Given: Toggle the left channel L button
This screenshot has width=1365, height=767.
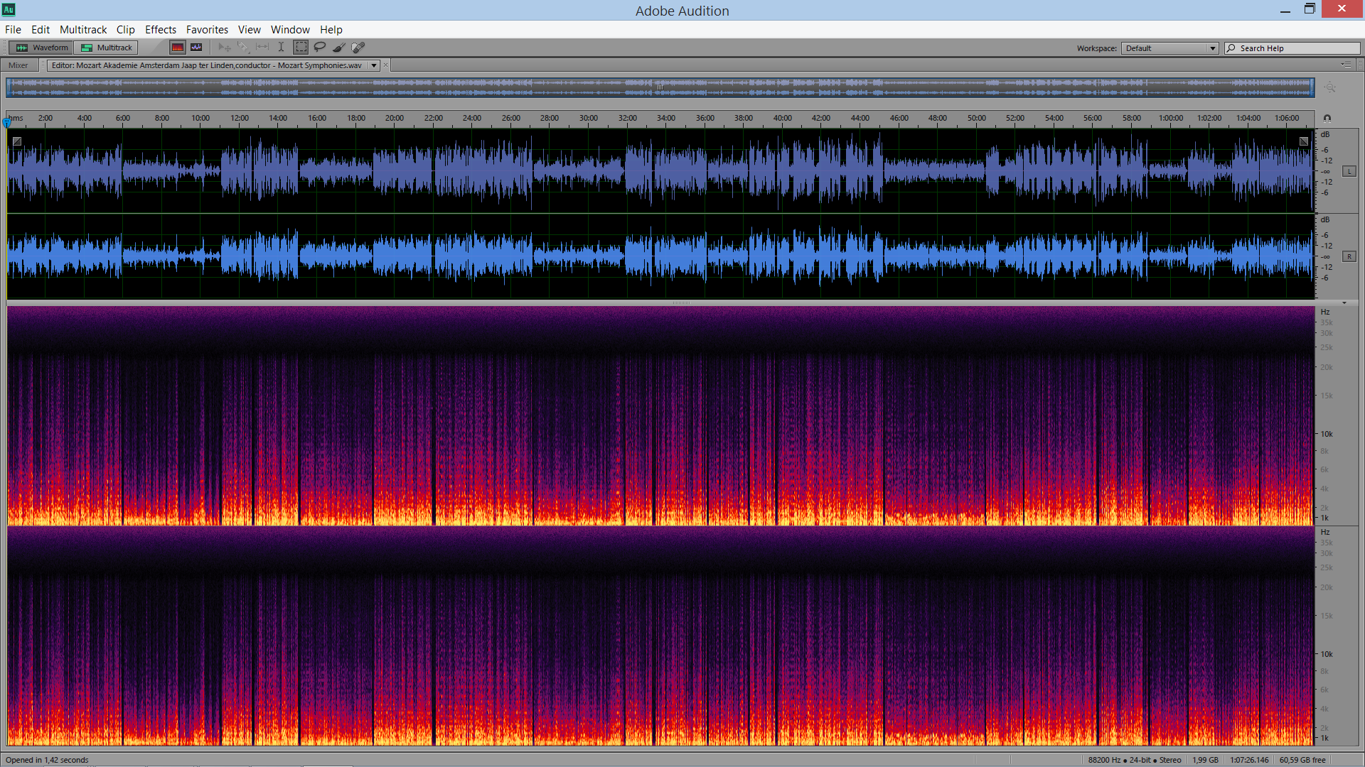Looking at the screenshot, I should pyautogui.click(x=1349, y=171).
